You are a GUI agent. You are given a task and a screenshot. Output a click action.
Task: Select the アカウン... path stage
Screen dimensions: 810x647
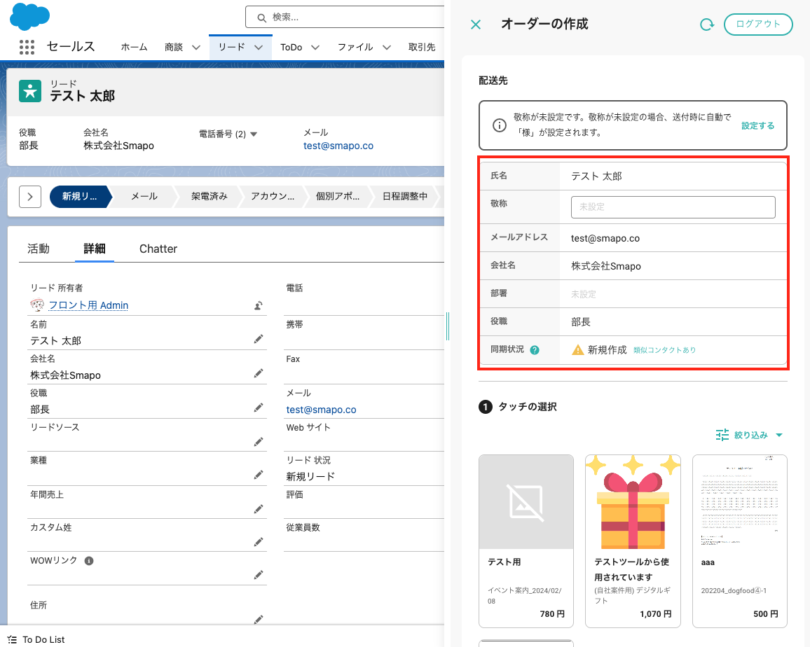(273, 197)
